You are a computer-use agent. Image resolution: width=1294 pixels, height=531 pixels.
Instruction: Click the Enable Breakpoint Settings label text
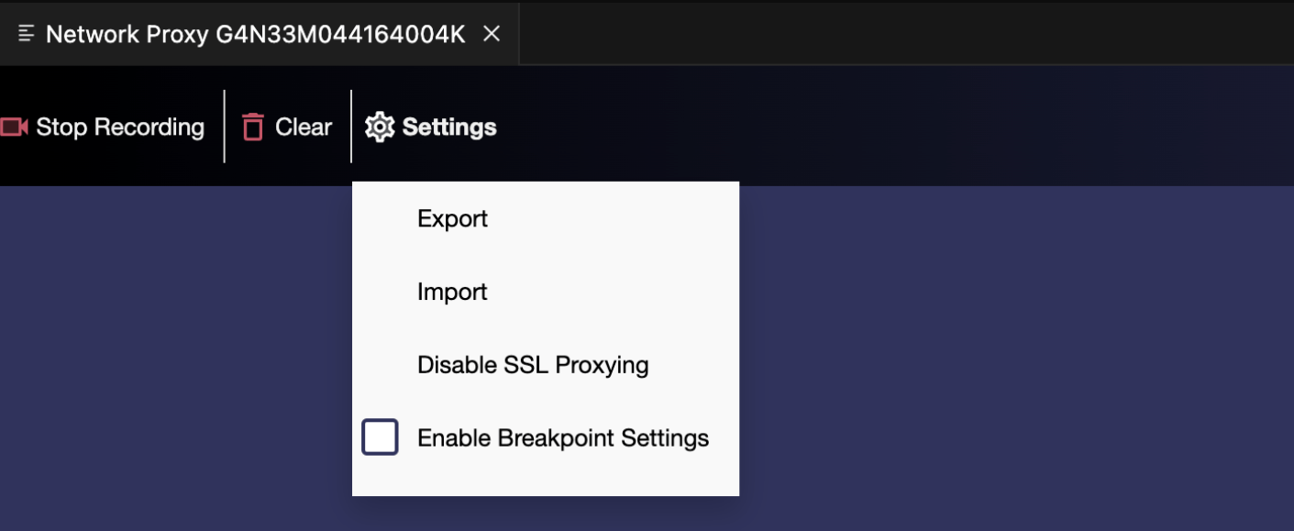point(563,438)
